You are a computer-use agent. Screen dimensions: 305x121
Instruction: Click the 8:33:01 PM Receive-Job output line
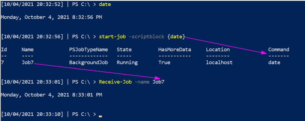pyautogui.click(x=52, y=95)
